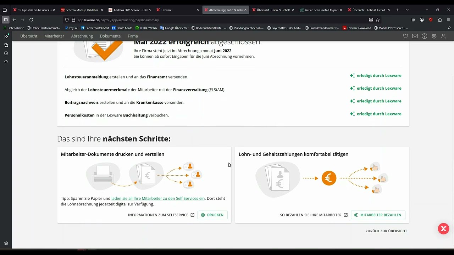
Task: Open the browser library icon
Action: [x=413, y=20]
